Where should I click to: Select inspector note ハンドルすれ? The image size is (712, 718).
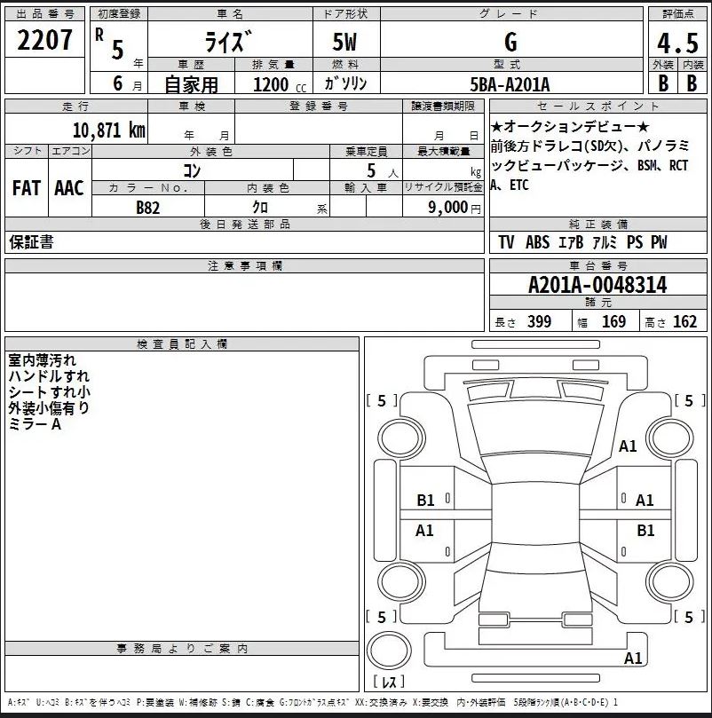tap(49, 376)
